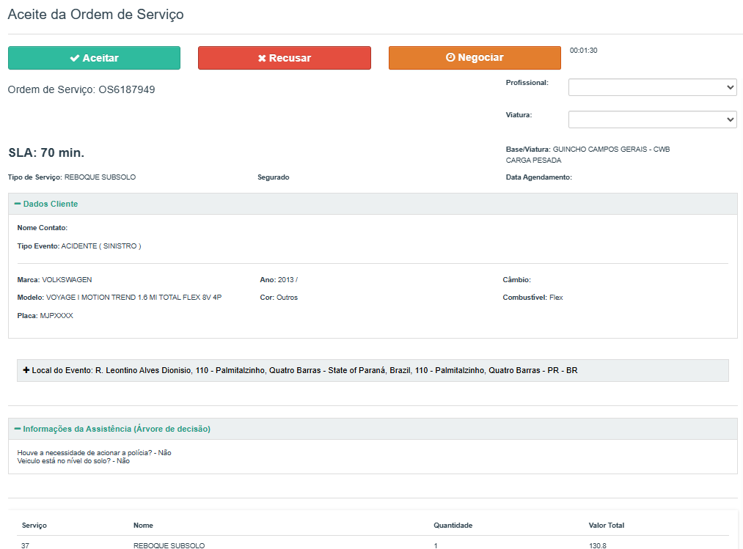The image size is (743, 549).
Task: Click the clock icon on the Negociar button
Action: (x=450, y=58)
